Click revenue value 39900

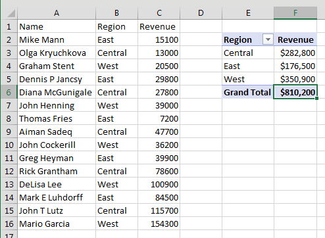tap(159, 158)
